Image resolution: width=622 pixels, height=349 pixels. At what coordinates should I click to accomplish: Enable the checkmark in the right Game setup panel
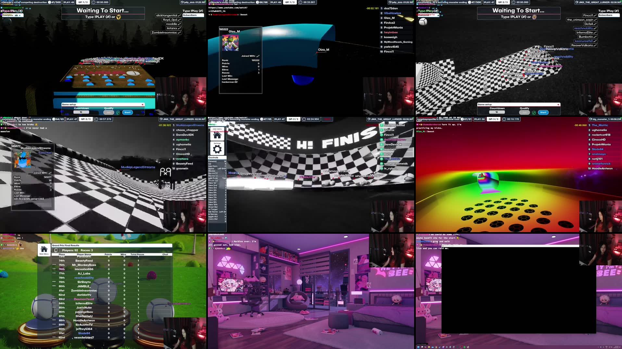[x=534, y=112]
